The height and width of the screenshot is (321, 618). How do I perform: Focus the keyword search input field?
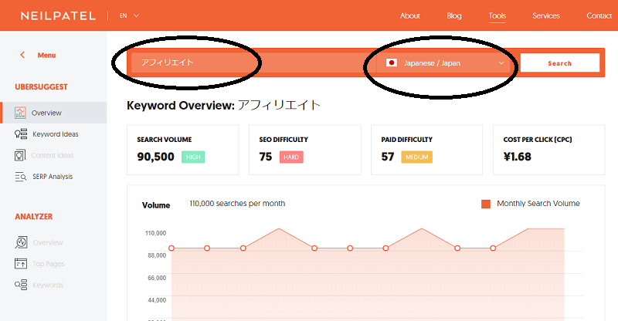pos(253,63)
